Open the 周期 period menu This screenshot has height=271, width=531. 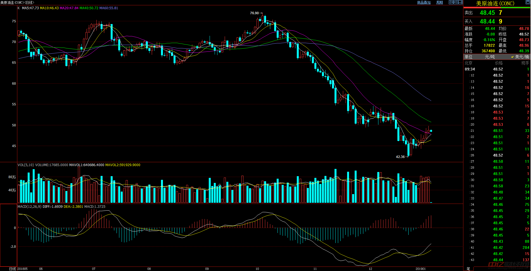(x=440, y=3)
